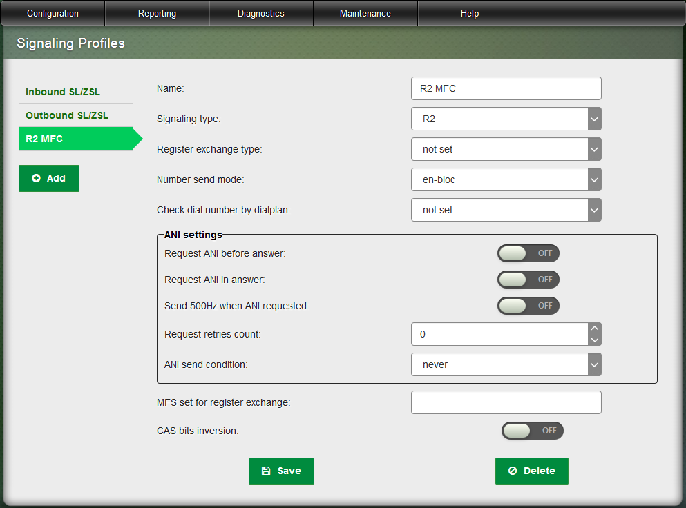Open the Signaling type dropdown
Viewport: 686px width, 508px height.
(506, 119)
